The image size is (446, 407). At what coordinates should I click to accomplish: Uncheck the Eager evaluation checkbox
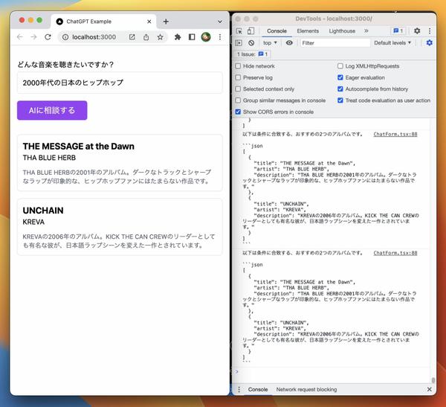pyautogui.click(x=340, y=77)
